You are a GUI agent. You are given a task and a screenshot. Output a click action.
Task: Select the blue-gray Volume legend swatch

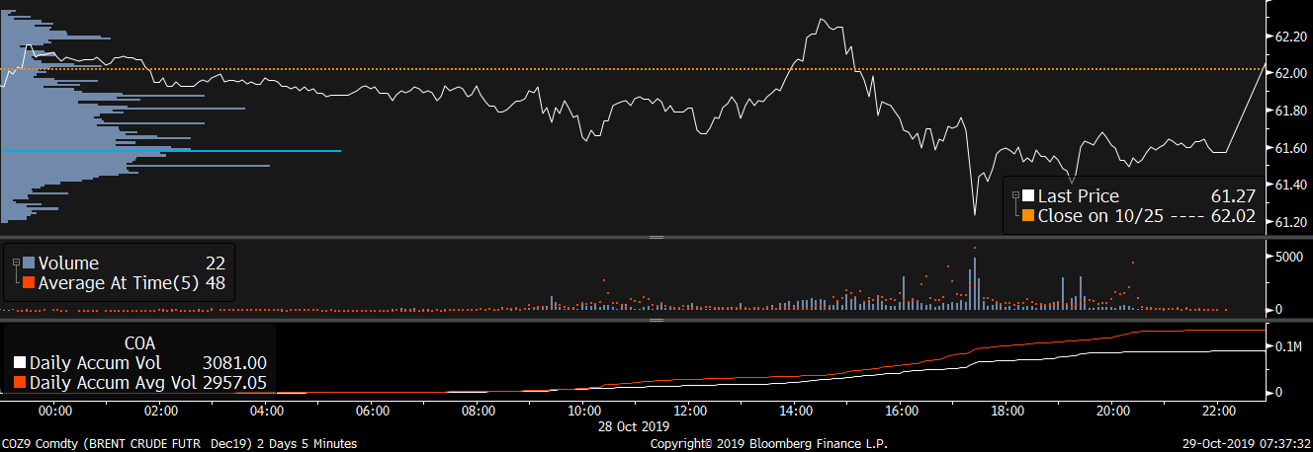pyautogui.click(x=29, y=264)
